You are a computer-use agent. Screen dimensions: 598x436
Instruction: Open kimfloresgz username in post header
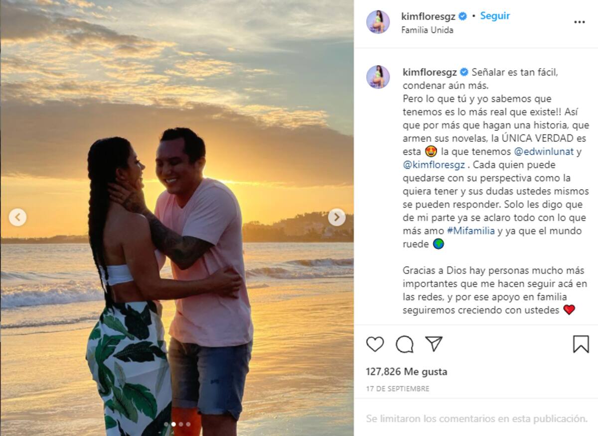[429, 16]
